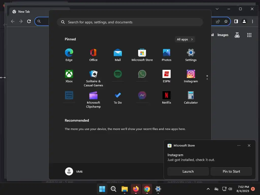Open Chrome tab search chevron
The height and width of the screenshot is (195, 260).
217,9
